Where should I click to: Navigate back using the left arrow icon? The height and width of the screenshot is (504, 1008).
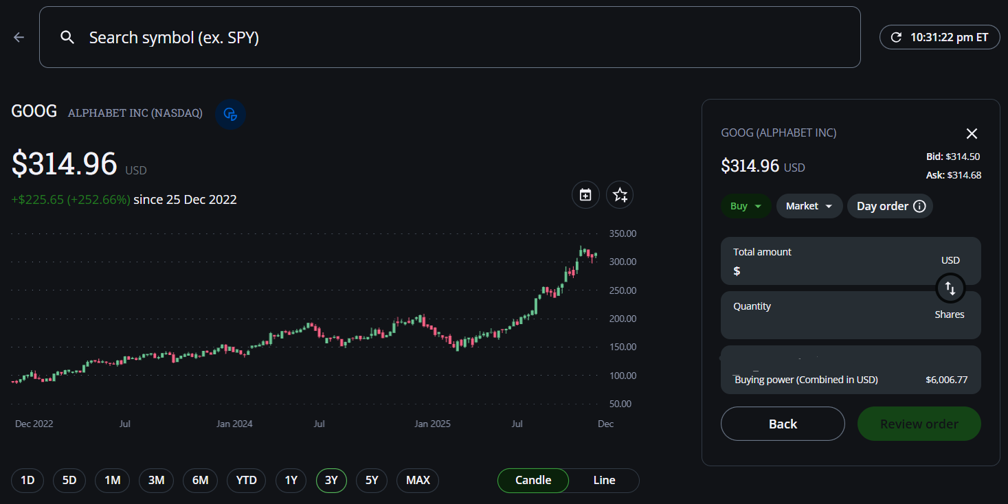click(18, 37)
